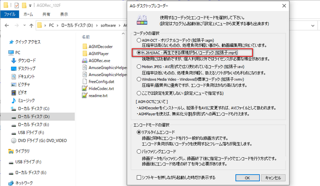Select PC in the navigation pane

point(14,53)
